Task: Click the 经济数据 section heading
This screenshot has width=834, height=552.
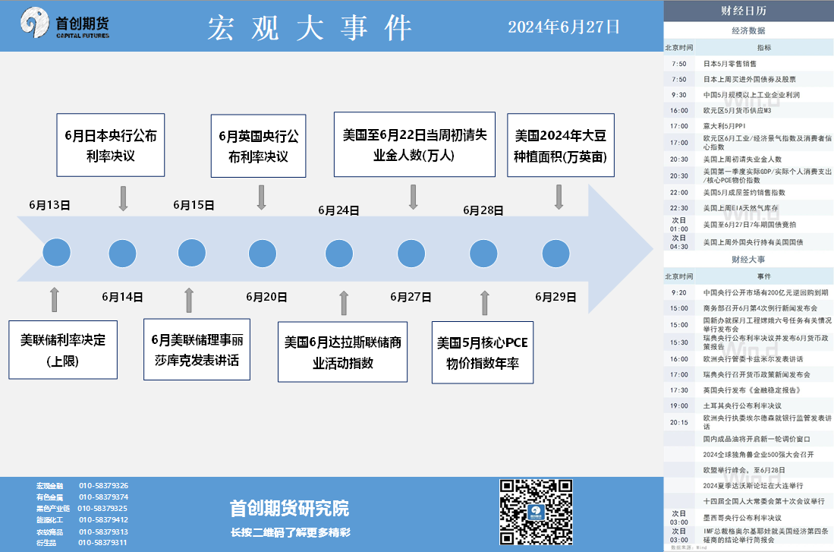Action: 748,31
